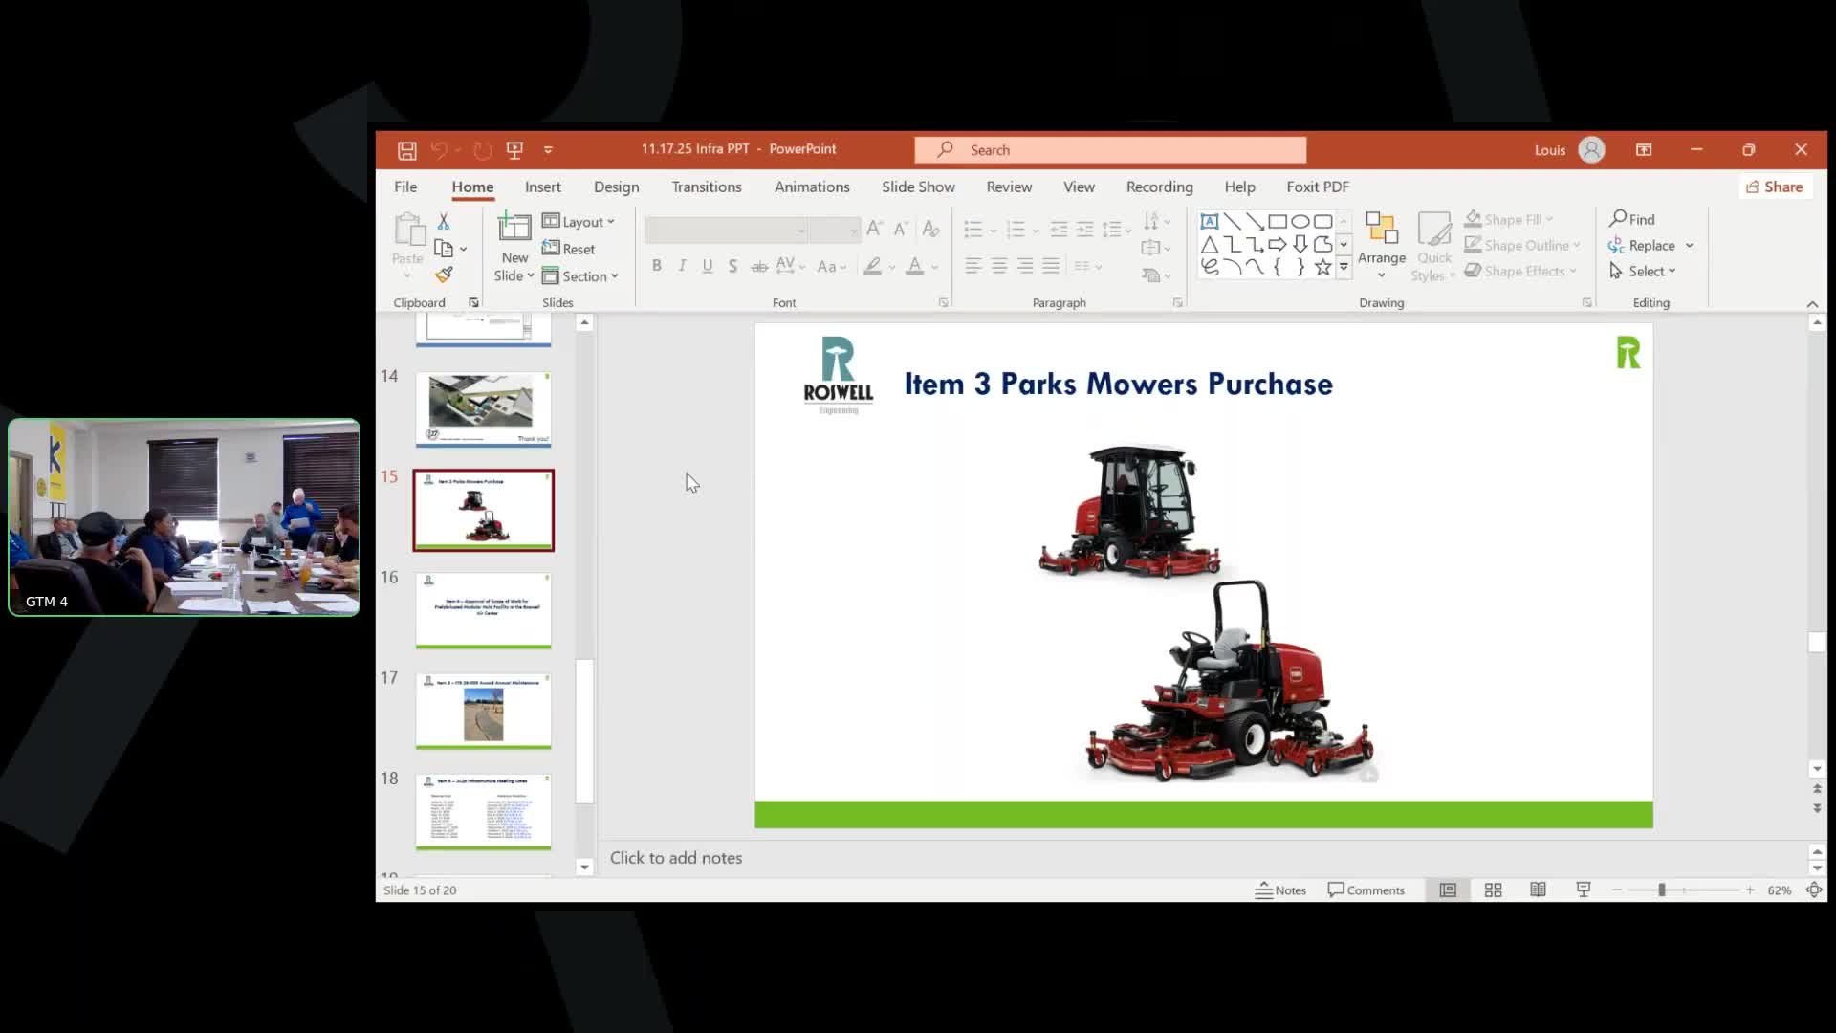Select slide 16 thumbnail in the pane
Image resolution: width=1836 pixels, height=1033 pixels.
coord(483,610)
